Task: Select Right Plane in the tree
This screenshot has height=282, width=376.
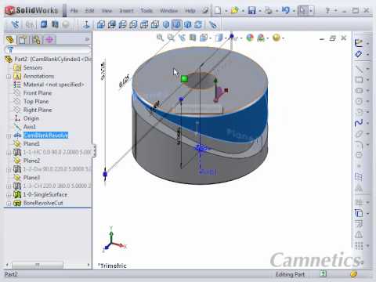Action: click(x=38, y=110)
